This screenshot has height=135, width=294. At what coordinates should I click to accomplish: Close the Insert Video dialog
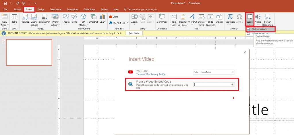click(245, 52)
